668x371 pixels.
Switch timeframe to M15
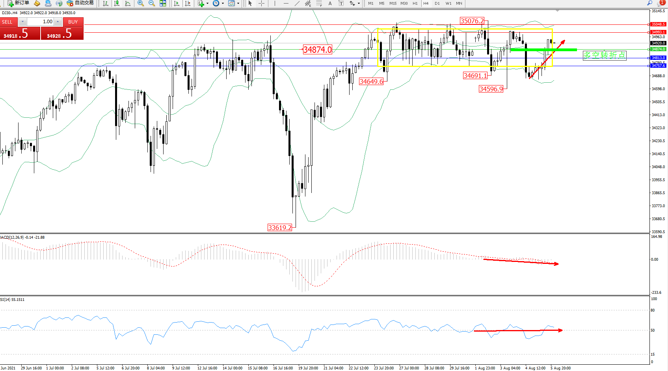tap(393, 3)
